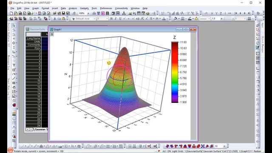The width and height of the screenshot is (272, 153).
Task: Select the Screen Reader crosshair tool
Action: pyautogui.click(x=14, y=39)
